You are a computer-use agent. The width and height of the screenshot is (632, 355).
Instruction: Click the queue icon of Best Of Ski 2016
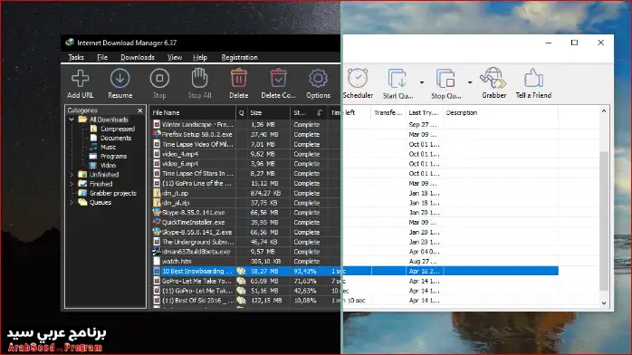point(241,301)
